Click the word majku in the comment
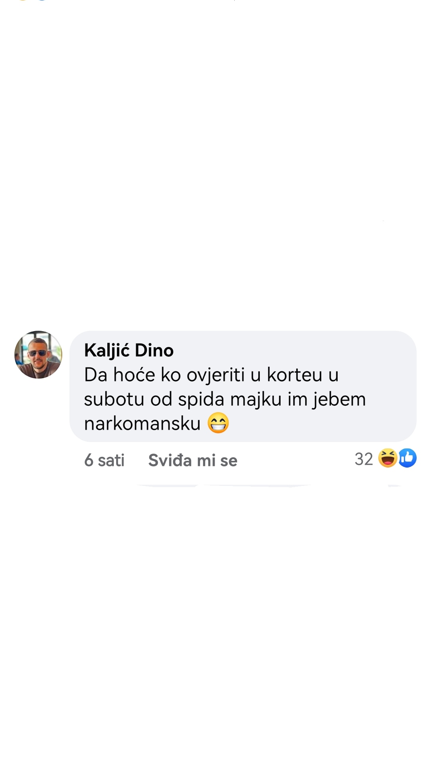Viewport: 431px width, 766px height. point(256,399)
